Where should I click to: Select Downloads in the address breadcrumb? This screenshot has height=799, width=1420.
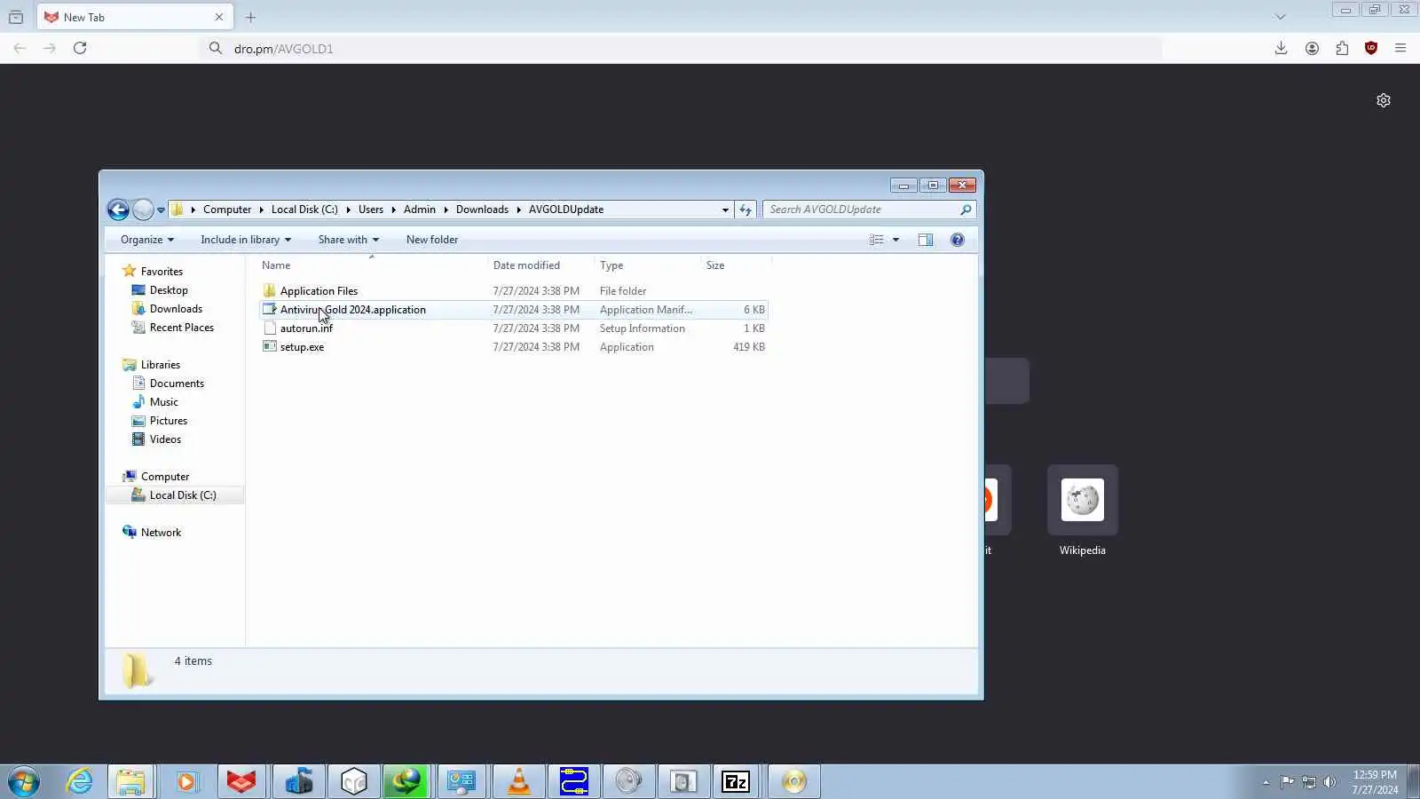pos(483,210)
